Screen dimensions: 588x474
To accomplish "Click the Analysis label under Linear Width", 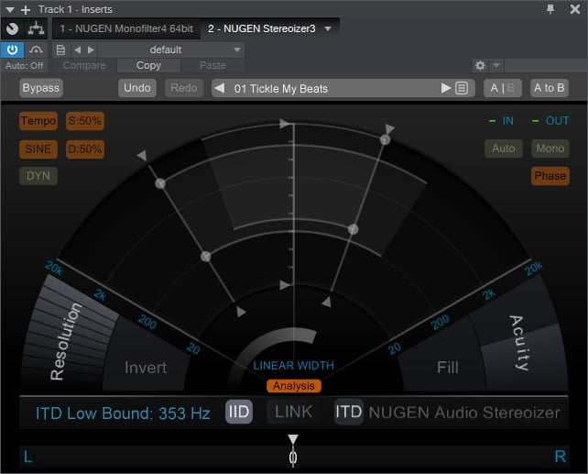I will pos(294,386).
